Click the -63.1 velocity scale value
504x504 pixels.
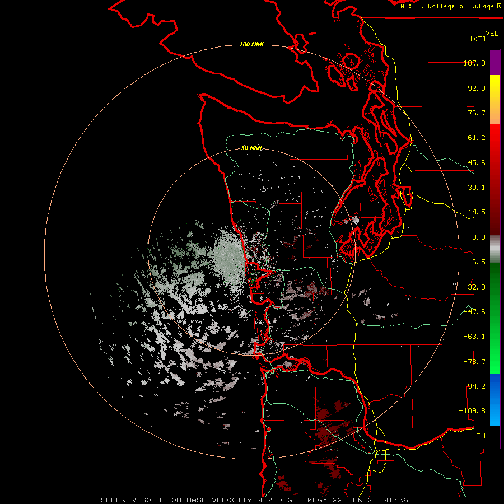(474, 337)
